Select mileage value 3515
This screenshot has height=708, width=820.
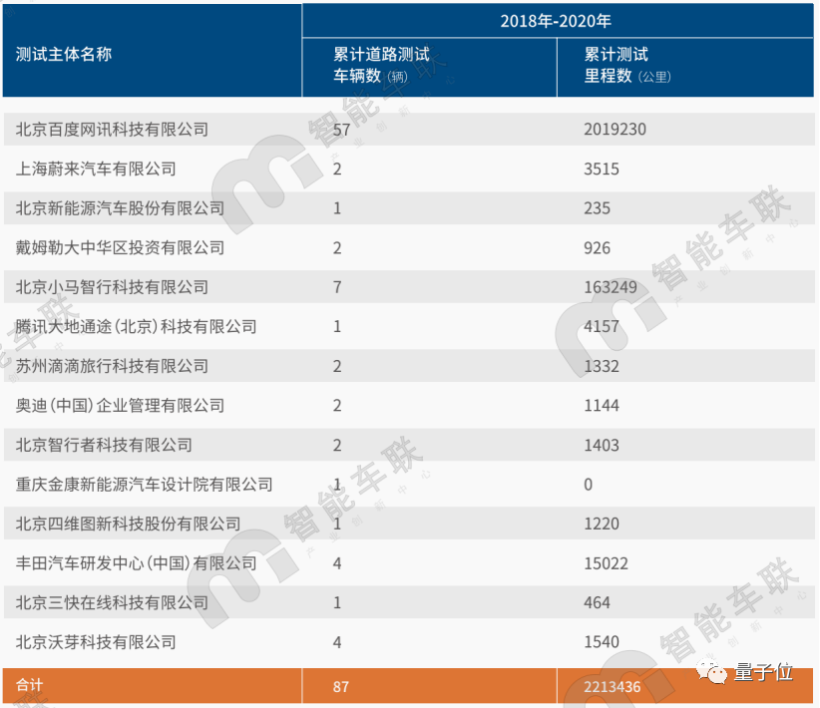tap(602, 169)
